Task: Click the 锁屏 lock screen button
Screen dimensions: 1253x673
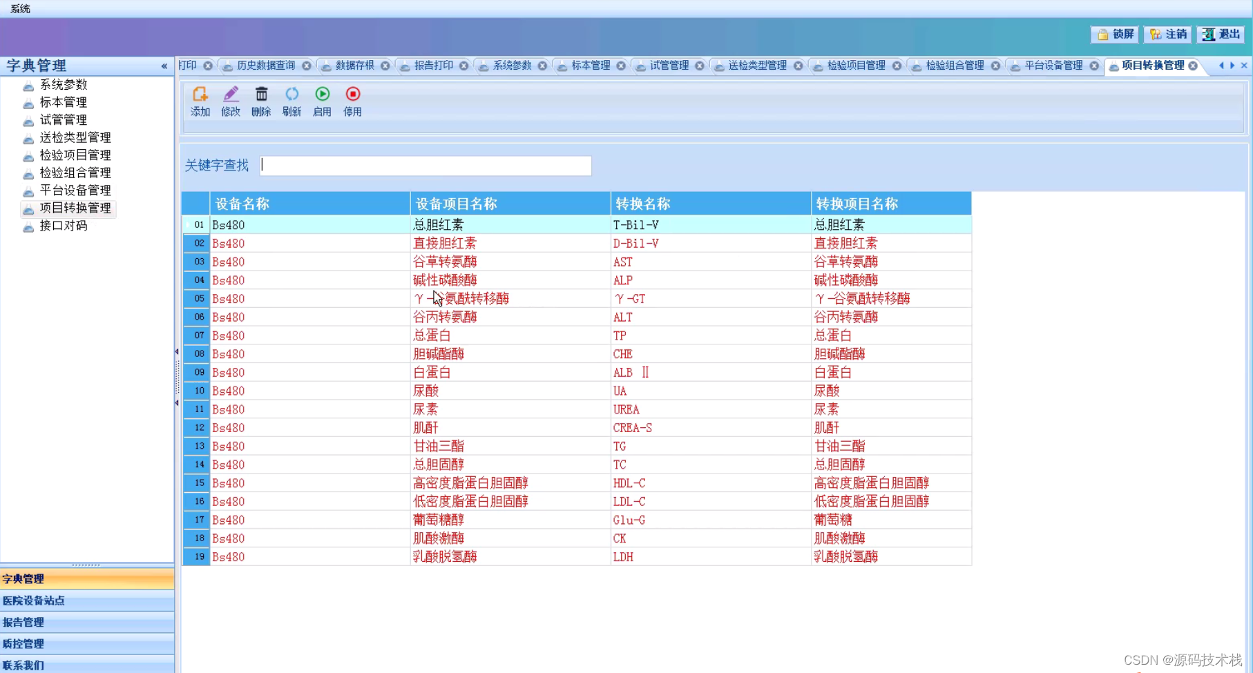Action: tap(1115, 34)
